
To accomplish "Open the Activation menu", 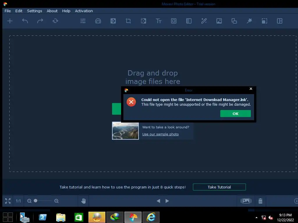I will [84, 11].
